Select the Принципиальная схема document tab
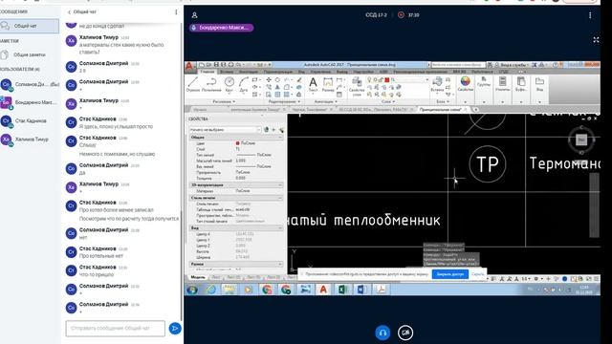 tap(442, 110)
